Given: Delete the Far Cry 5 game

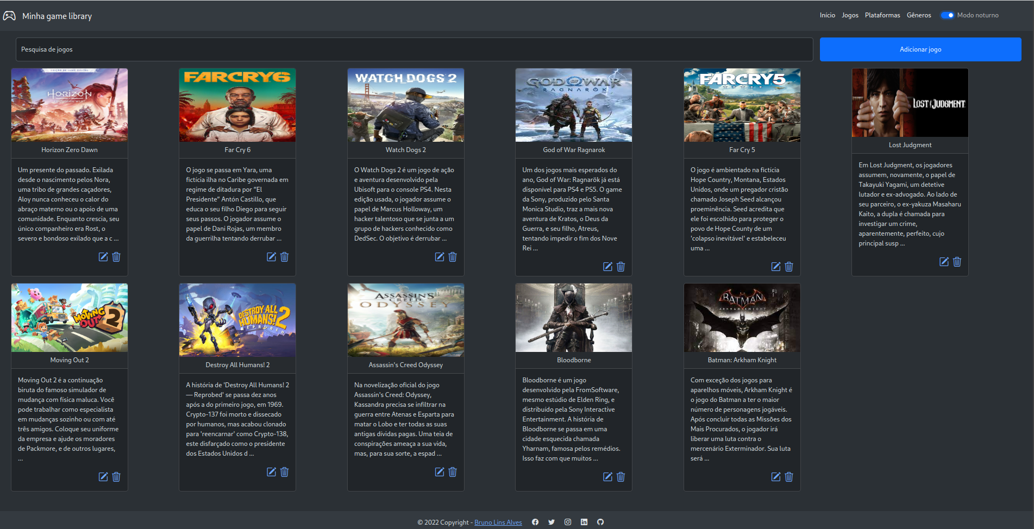Looking at the screenshot, I should 789,267.
